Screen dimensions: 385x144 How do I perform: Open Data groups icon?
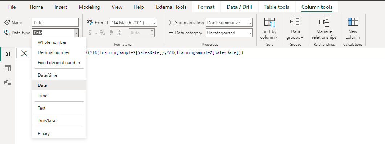295,22
